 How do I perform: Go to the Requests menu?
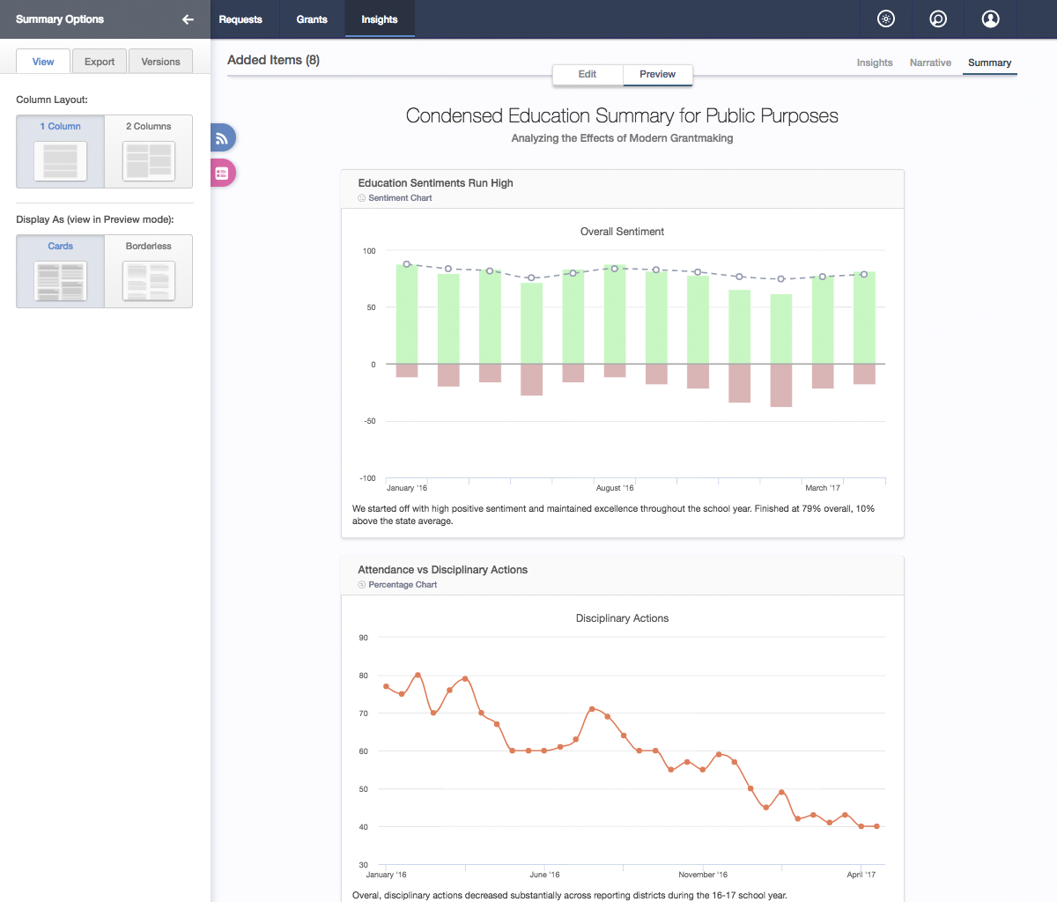click(x=240, y=19)
